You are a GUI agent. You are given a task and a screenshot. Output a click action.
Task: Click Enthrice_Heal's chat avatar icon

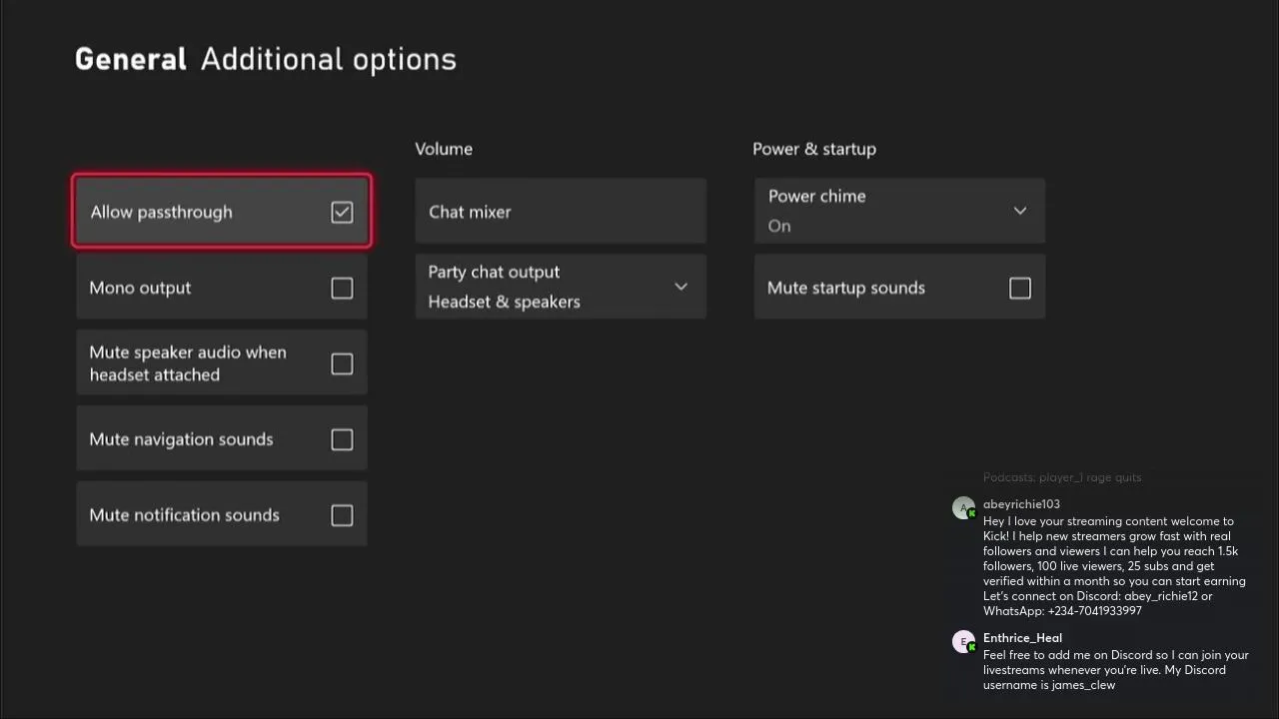tap(963, 642)
